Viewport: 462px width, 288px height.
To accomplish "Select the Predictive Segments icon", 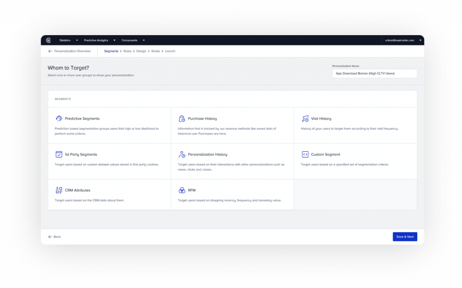I will point(59,118).
